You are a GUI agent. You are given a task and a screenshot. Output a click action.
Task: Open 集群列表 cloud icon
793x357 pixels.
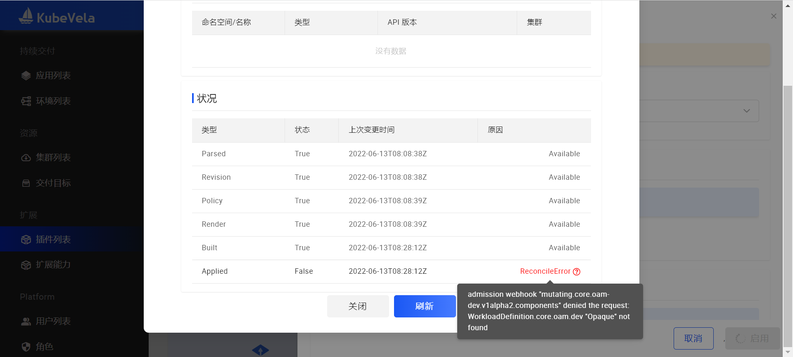(26, 157)
